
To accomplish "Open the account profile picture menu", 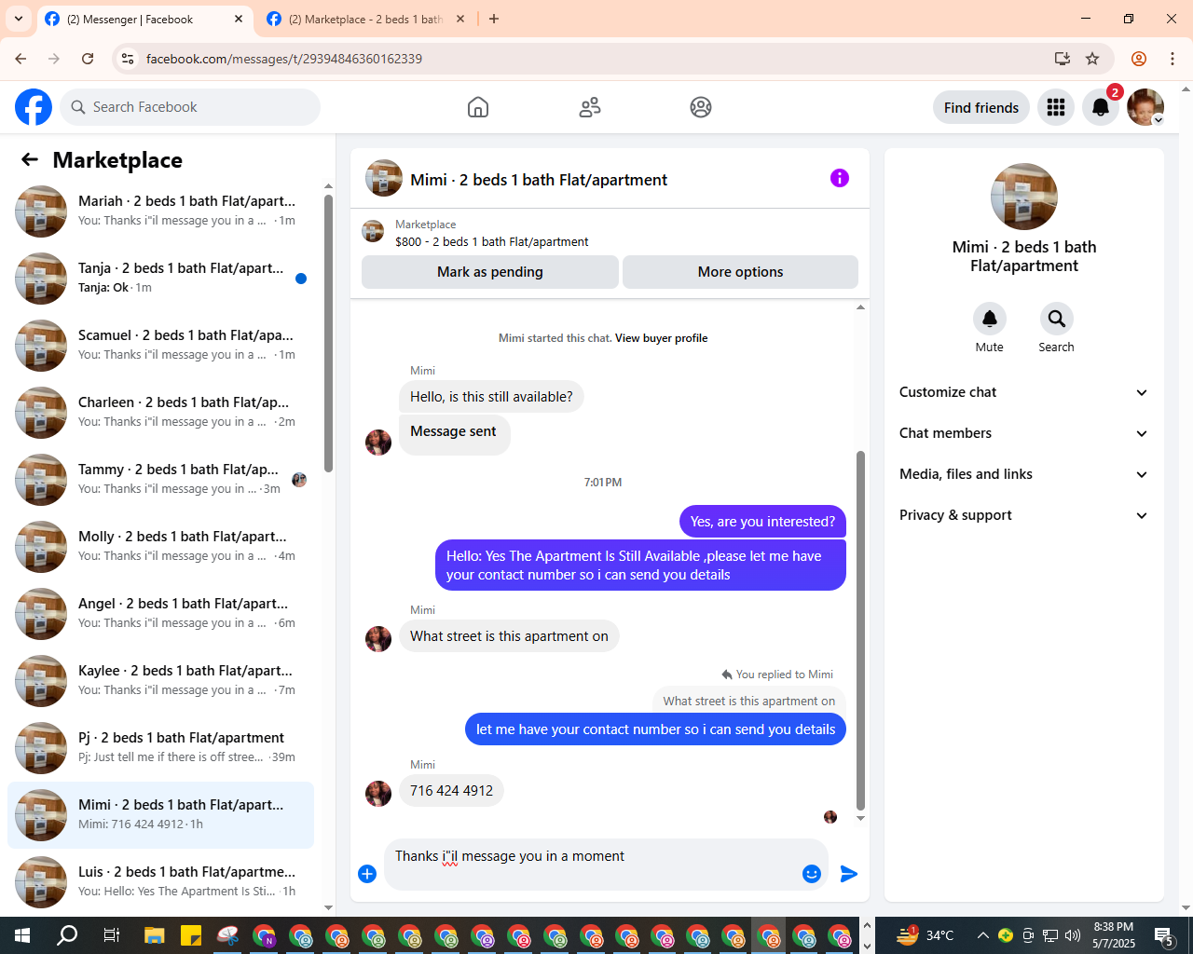I will point(1145,107).
